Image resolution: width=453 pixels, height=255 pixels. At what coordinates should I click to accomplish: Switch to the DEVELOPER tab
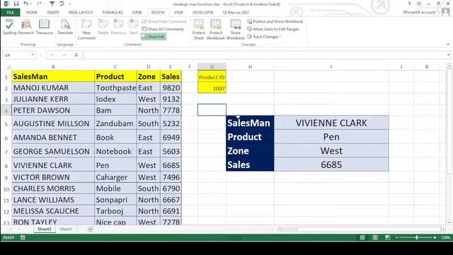click(x=203, y=13)
